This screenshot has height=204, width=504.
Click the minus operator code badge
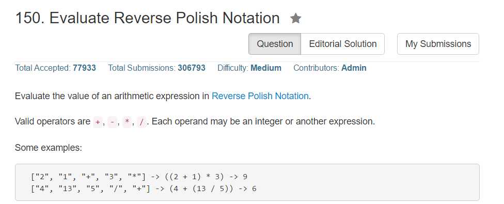[x=112, y=122]
